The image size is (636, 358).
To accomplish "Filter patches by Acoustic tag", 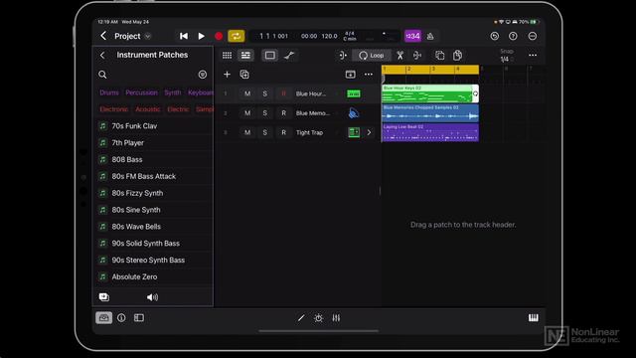I will [148, 109].
